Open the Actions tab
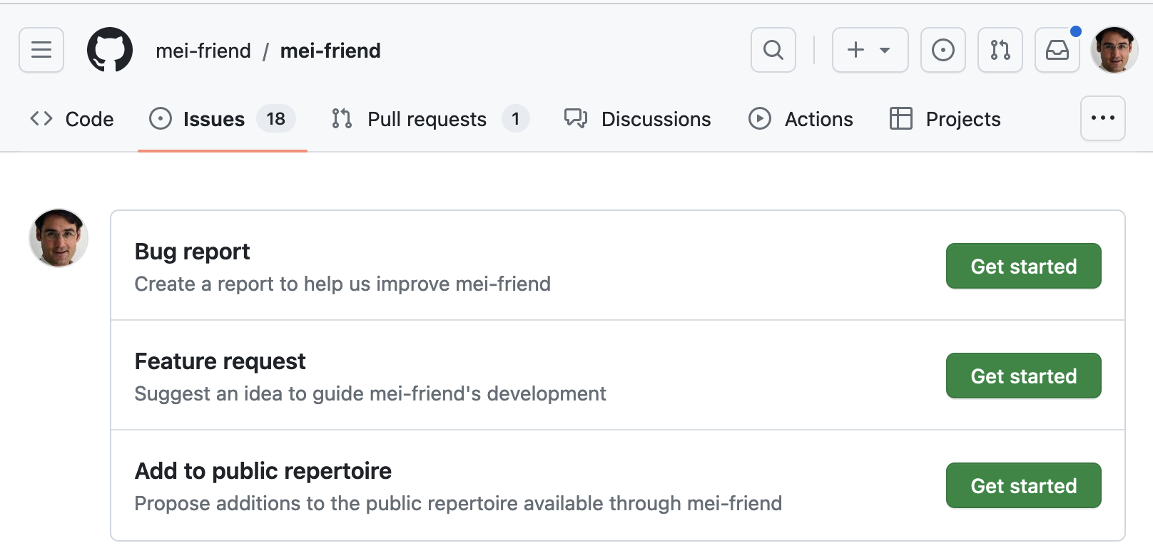 coord(801,119)
